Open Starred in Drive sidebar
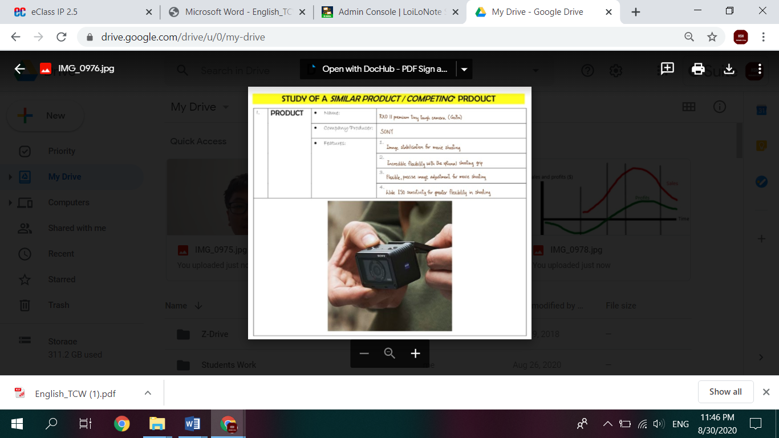Image resolution: width=779 pixels, height=438 pixels. (x=62, y=279)
